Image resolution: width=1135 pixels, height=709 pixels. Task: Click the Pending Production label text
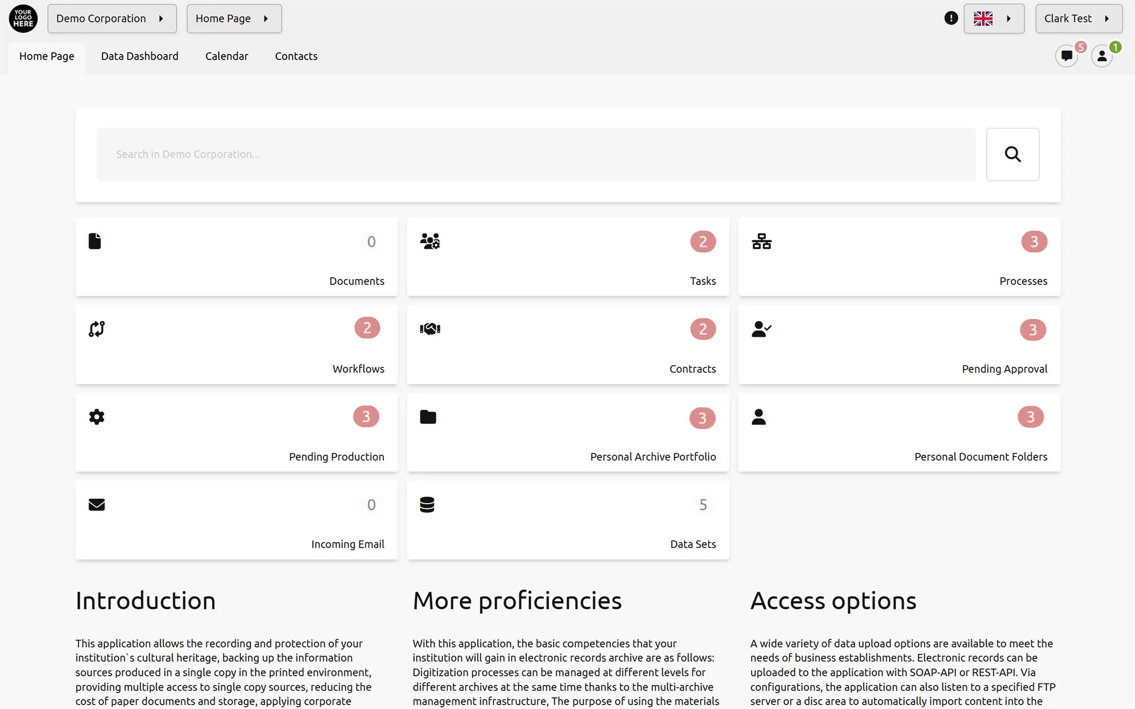pyautogui.click(x=337, y=457)
